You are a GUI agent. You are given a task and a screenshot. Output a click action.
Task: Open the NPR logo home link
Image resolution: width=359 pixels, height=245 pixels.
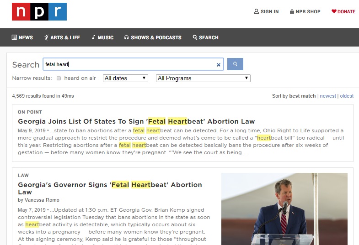tap(39, 12)
